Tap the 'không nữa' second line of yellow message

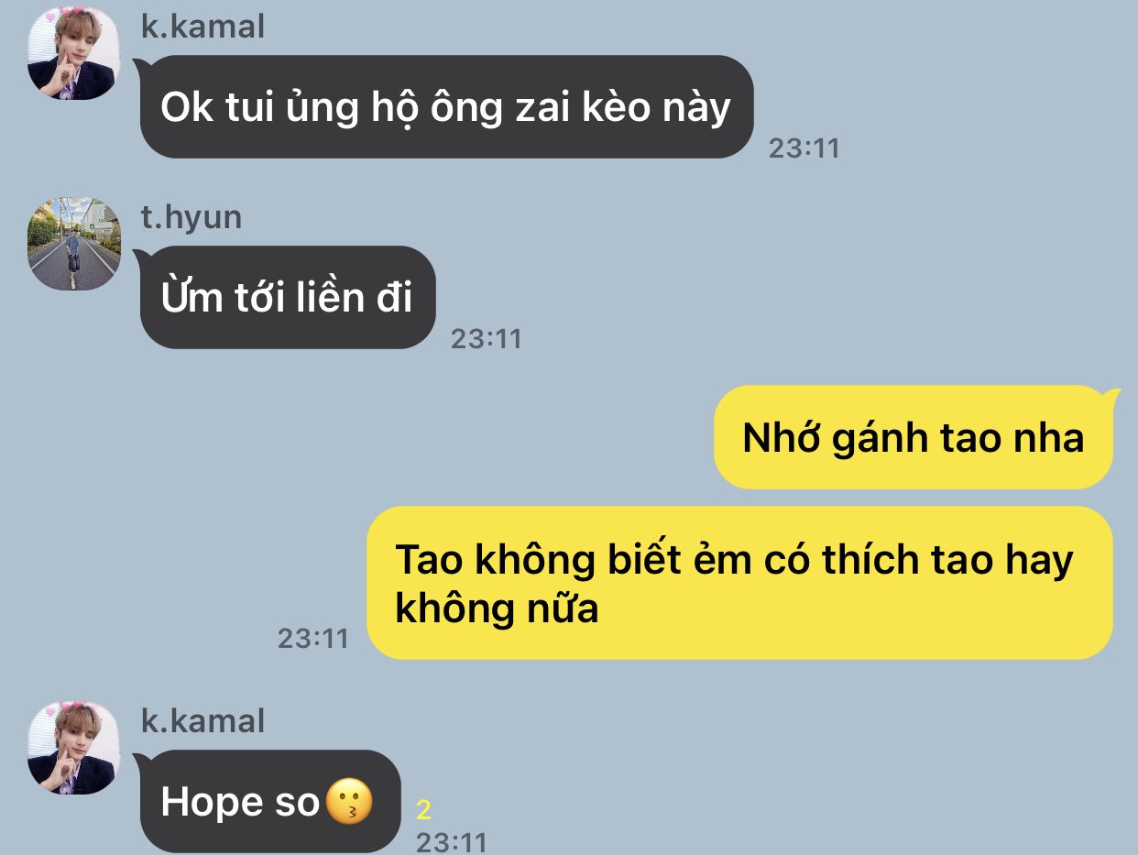[x=497, y=608]
